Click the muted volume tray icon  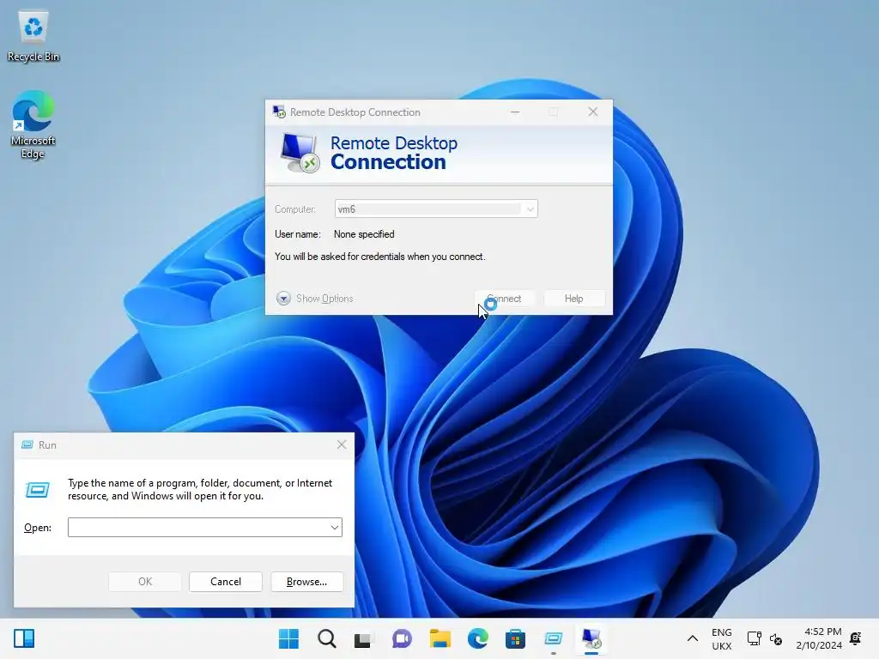click(x=776, y=638)
